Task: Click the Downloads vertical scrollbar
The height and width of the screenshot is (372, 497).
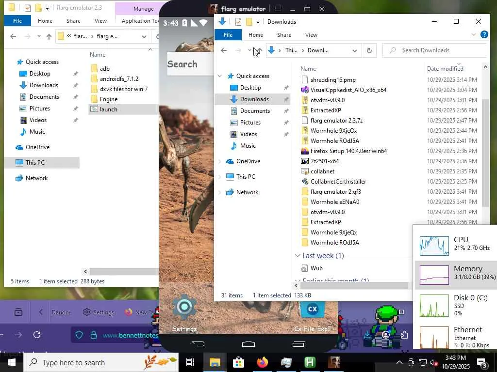Action: (x=485, y=153)
